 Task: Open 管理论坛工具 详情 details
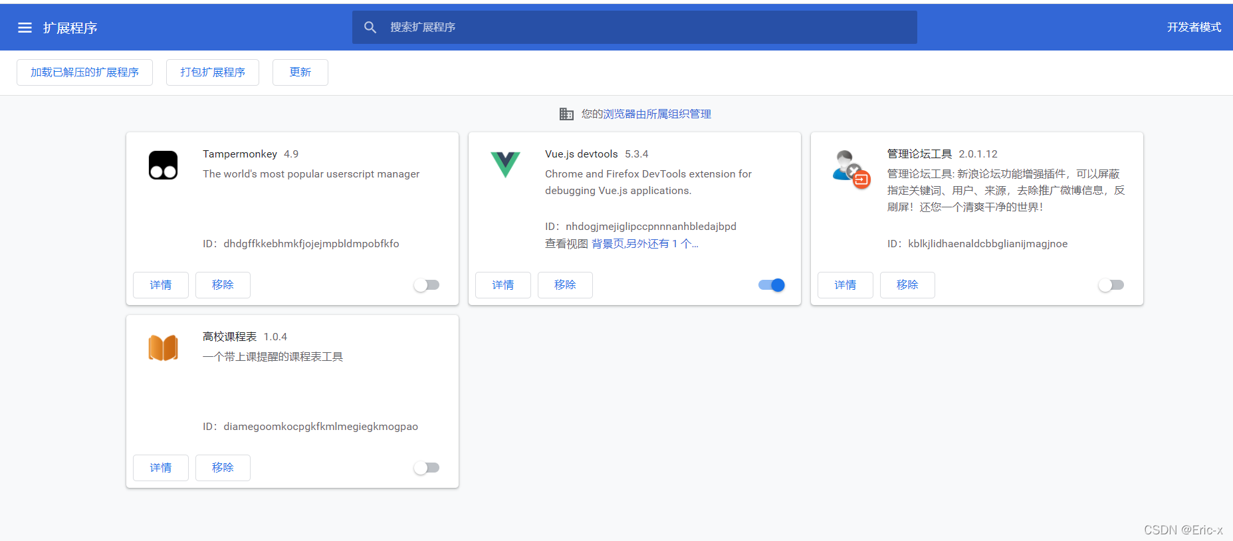pos(845,285)
